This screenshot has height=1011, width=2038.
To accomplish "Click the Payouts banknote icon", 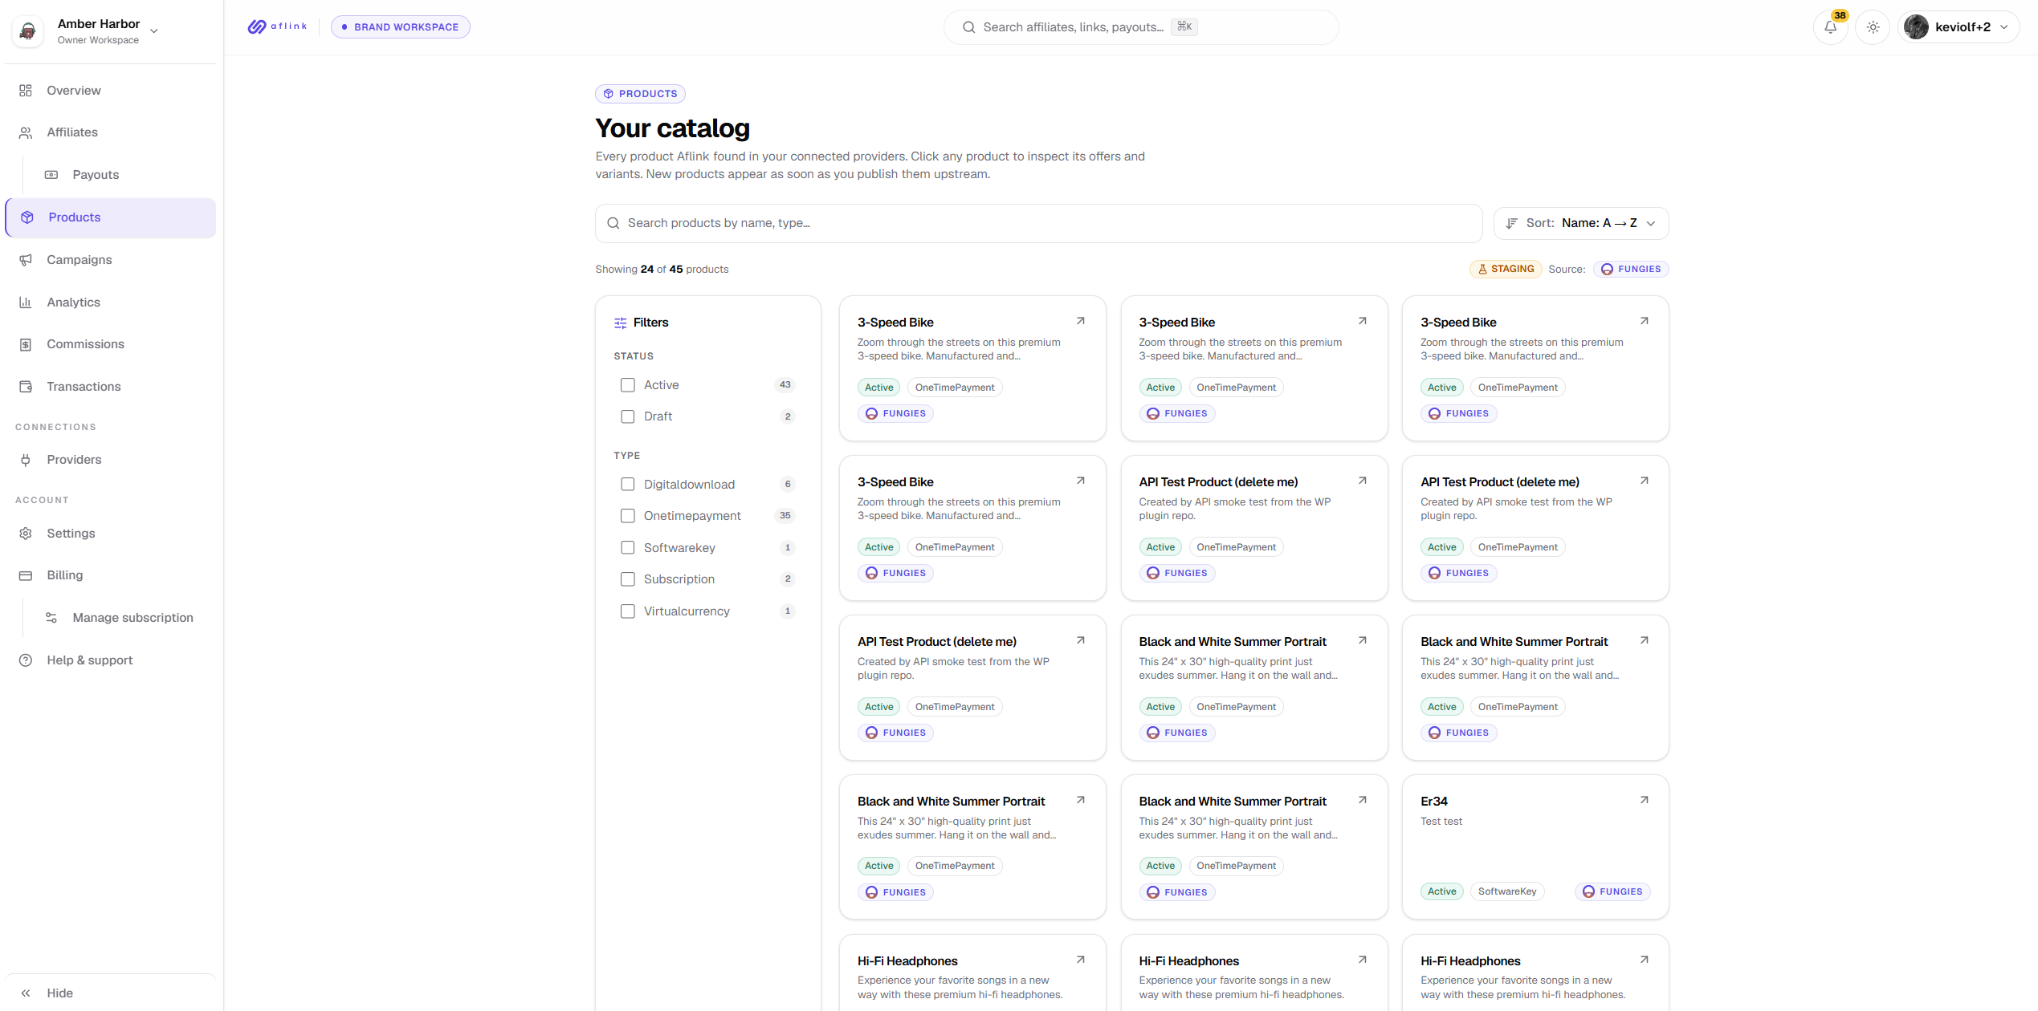I will (x=51, y=175).
